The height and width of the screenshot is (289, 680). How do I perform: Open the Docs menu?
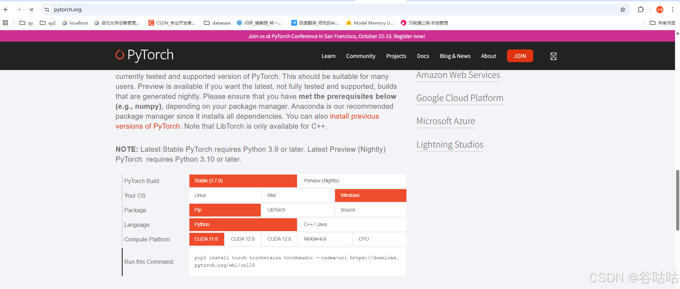click(423, 56)
